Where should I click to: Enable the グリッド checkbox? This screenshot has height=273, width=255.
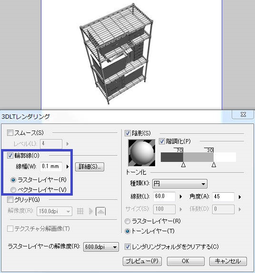[10, 199]
